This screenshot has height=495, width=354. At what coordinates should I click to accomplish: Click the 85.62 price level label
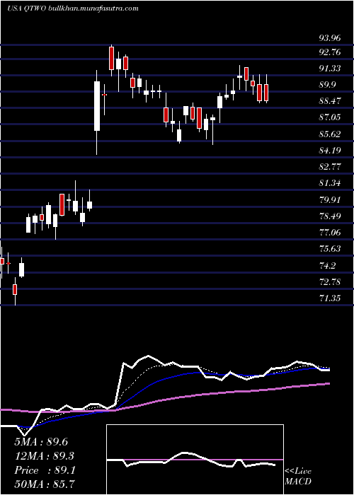click(330, 134)
